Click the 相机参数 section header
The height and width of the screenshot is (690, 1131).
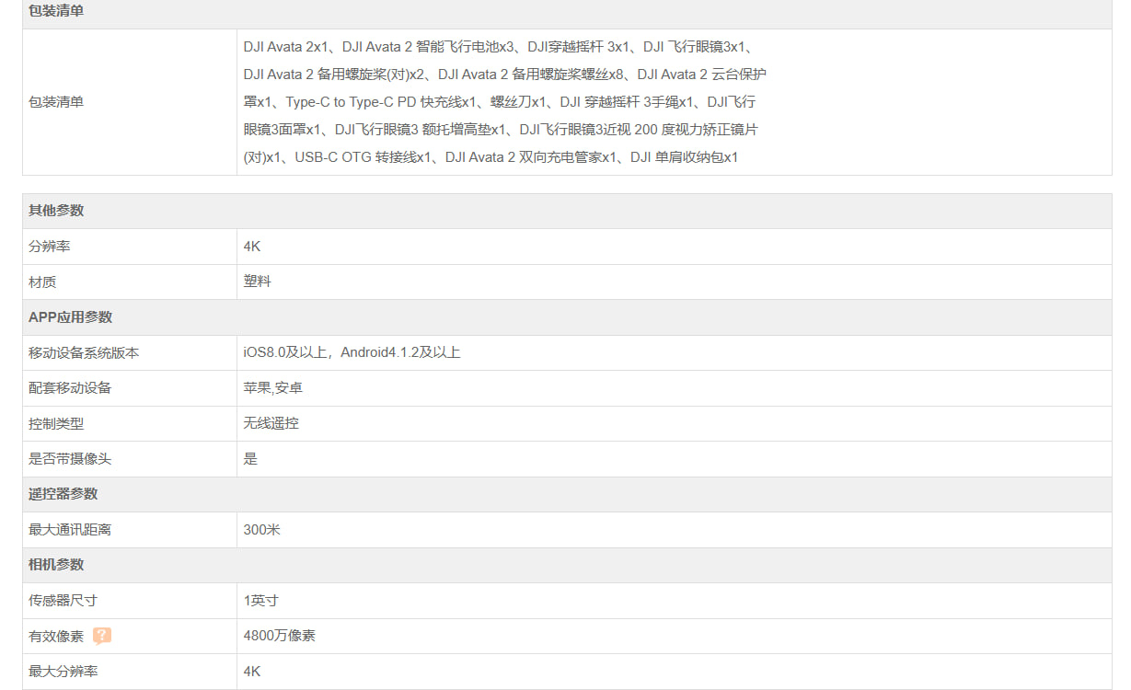(x=56, y=565)
